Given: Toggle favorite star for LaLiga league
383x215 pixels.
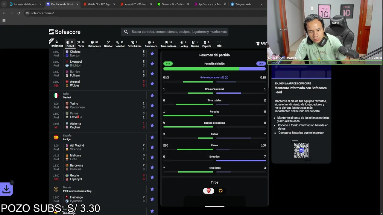Looking at the screenshot, I should tap(152, 137).
